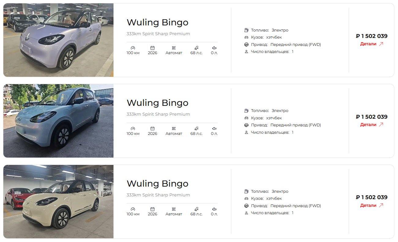Click the calendar year icon in second listing

click(152, 129)
